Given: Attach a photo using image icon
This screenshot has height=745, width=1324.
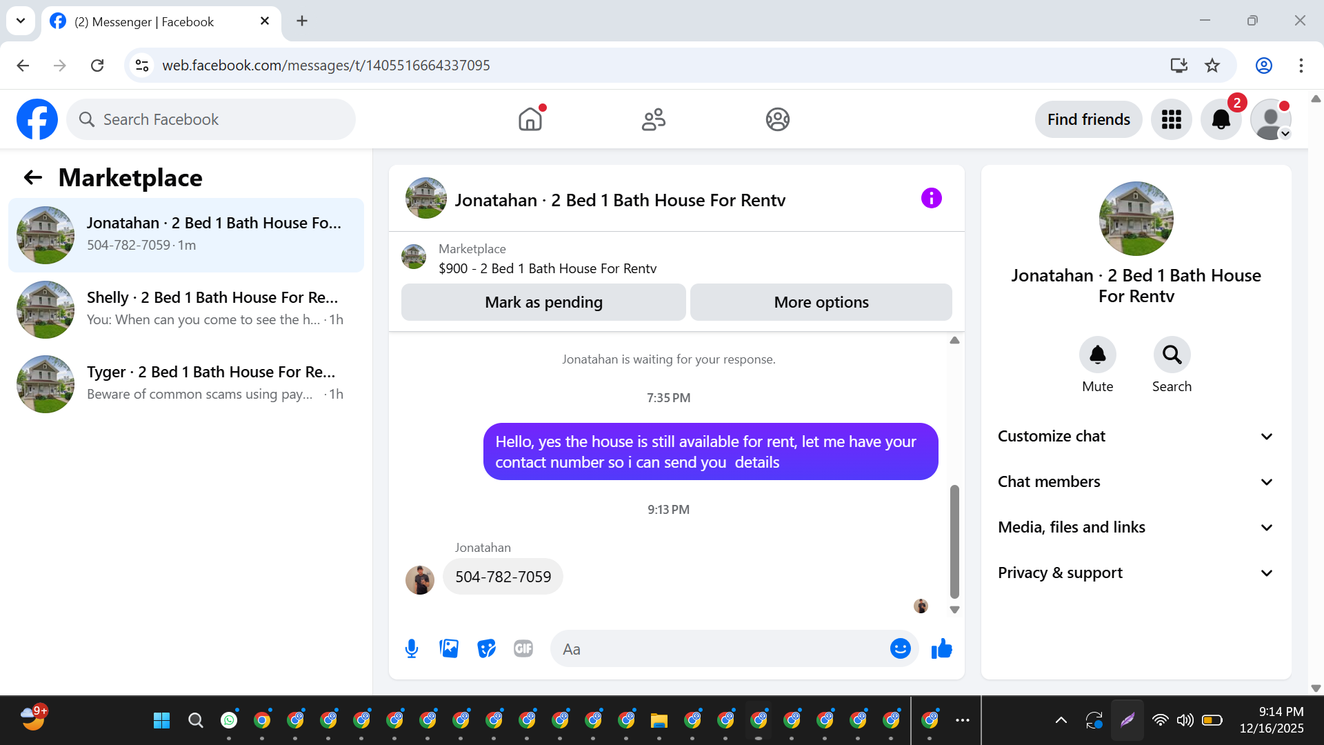Looking at the screenshot, I should point(449,648).
